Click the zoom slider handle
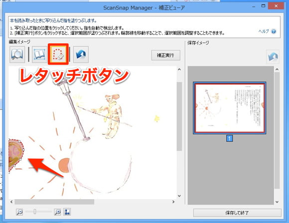The image size is (289, 223). click(35, 212)
